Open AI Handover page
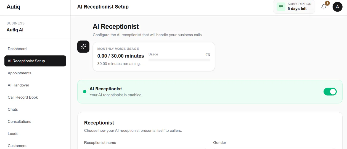 point(35,85)
